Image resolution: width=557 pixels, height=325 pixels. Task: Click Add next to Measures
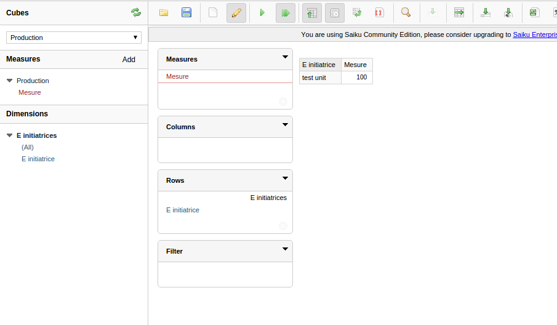coord(129,60)
